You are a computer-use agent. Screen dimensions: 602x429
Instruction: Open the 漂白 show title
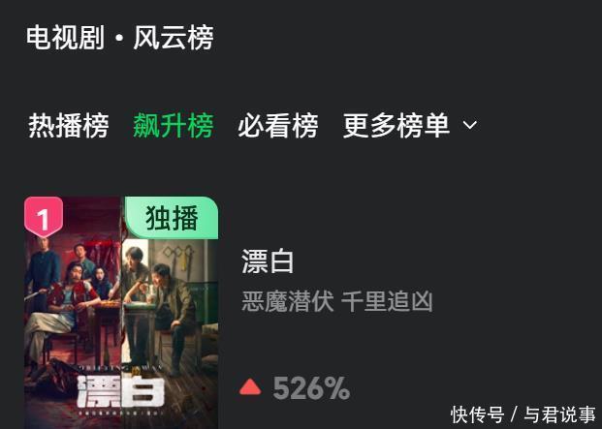point(268,261)
